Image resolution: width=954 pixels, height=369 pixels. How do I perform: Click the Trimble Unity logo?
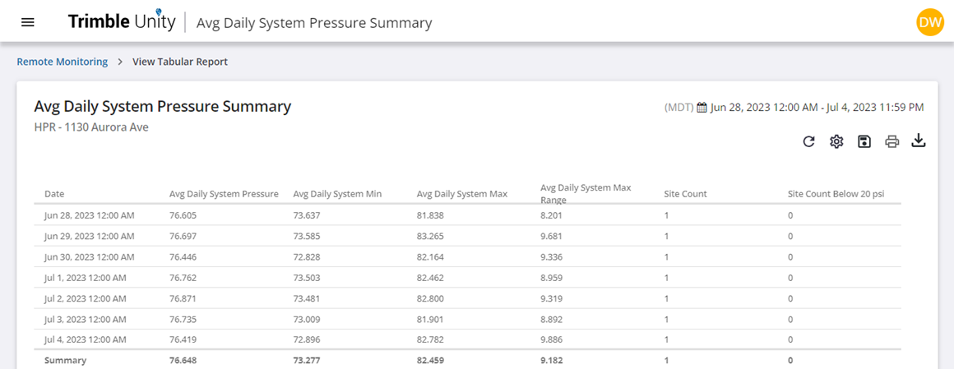click(122, 22)
